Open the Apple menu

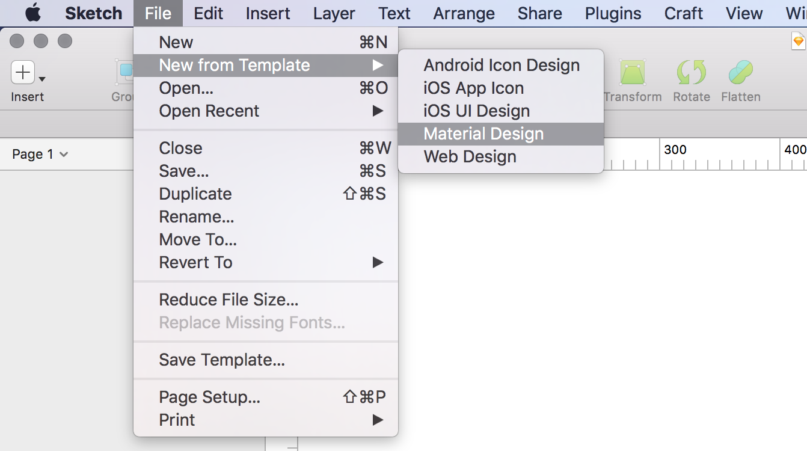pyautogui.click(x=33, y=13)
